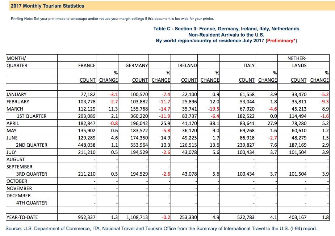The width and height of the screenshot is (335, 236).
Task: Select France February count 103,778
Action: coord(87,102)
